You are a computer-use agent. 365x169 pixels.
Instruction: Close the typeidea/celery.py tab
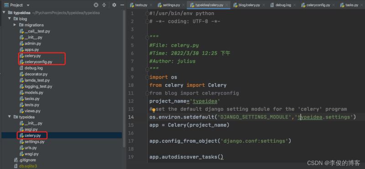tap(227, 5)
